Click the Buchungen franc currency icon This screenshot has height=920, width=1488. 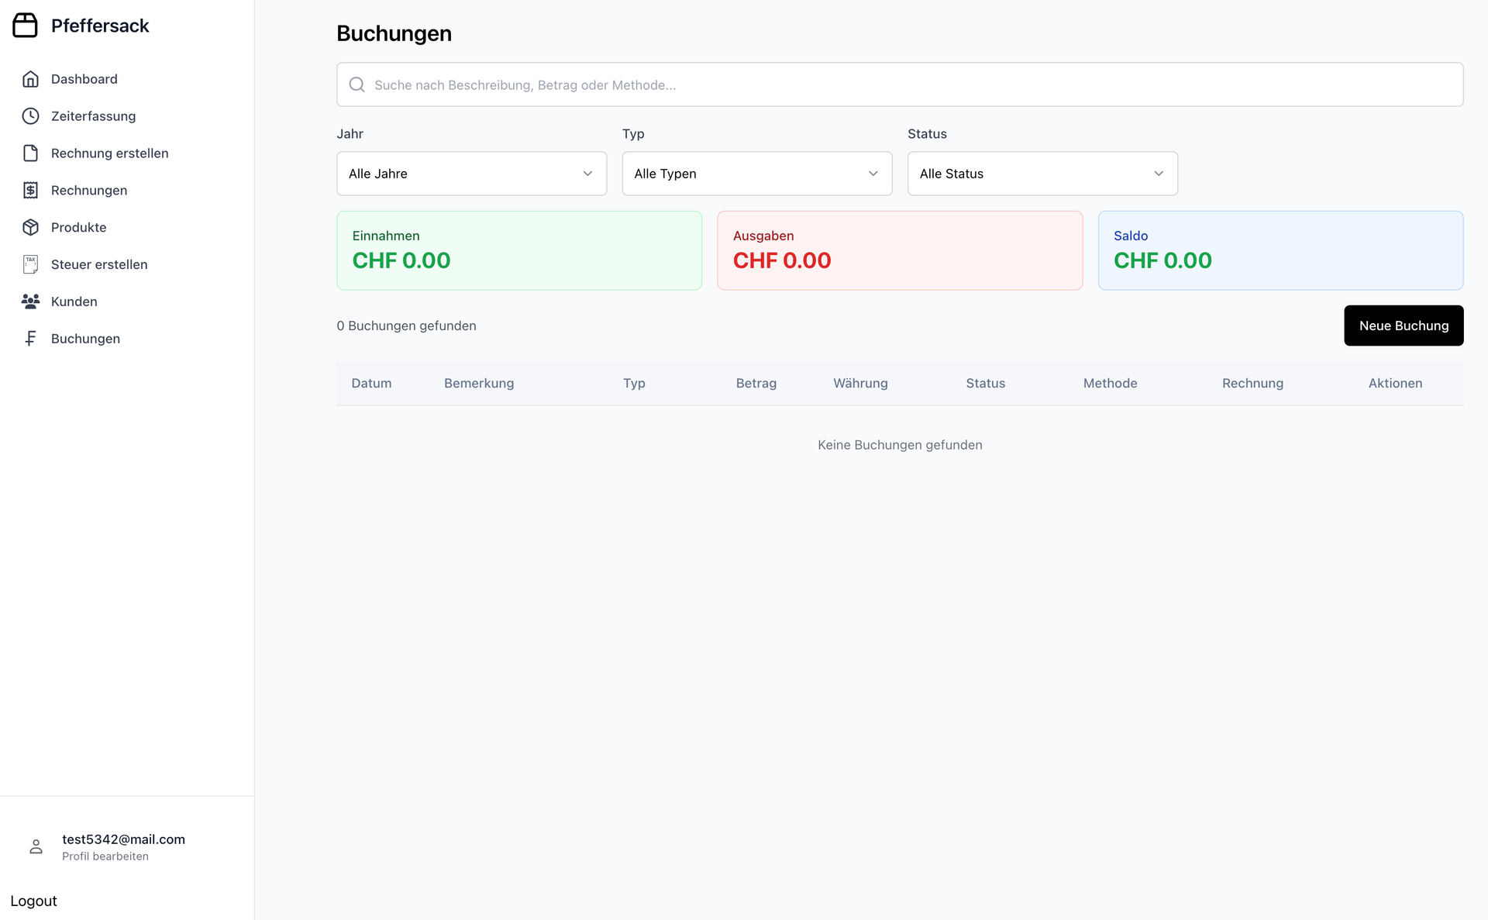tap(30, 339)
